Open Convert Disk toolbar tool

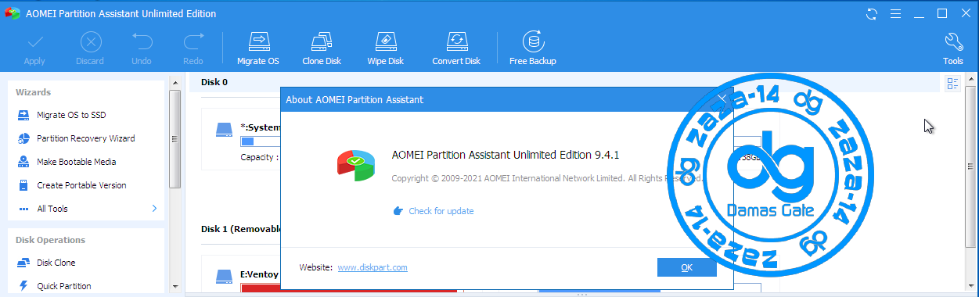(456, 48)
